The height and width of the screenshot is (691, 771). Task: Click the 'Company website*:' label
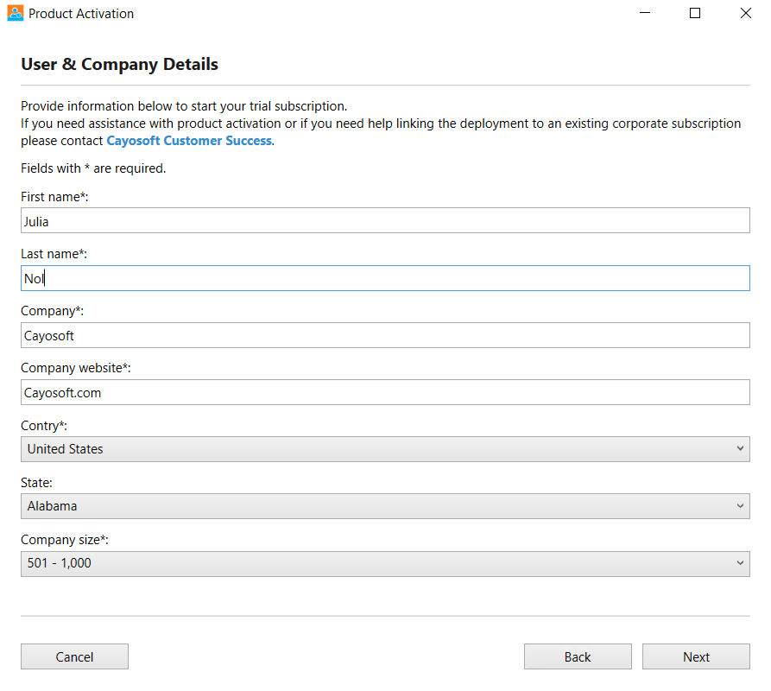click(76, 368)
